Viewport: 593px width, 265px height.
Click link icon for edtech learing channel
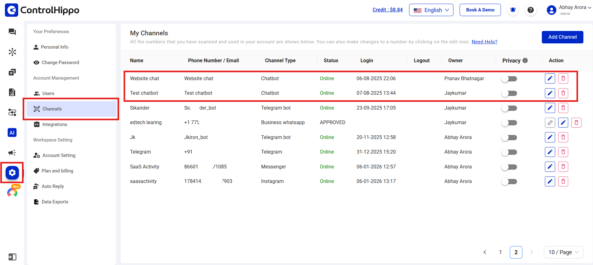pos(550,123)
